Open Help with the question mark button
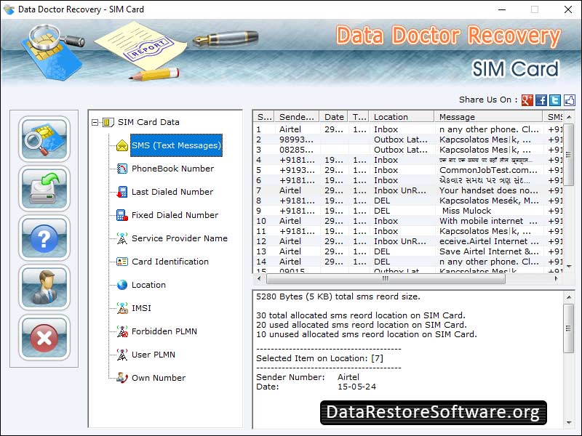 (x=44, y=238)
